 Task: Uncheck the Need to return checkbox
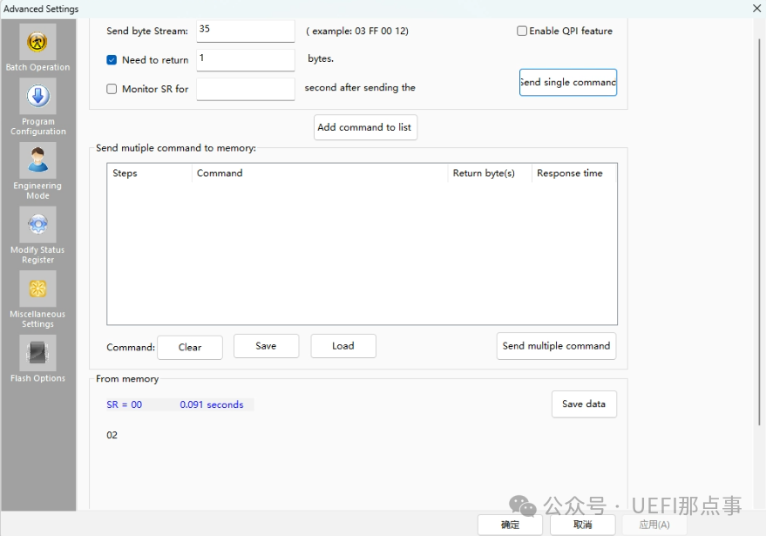click(x=112, y=60)
